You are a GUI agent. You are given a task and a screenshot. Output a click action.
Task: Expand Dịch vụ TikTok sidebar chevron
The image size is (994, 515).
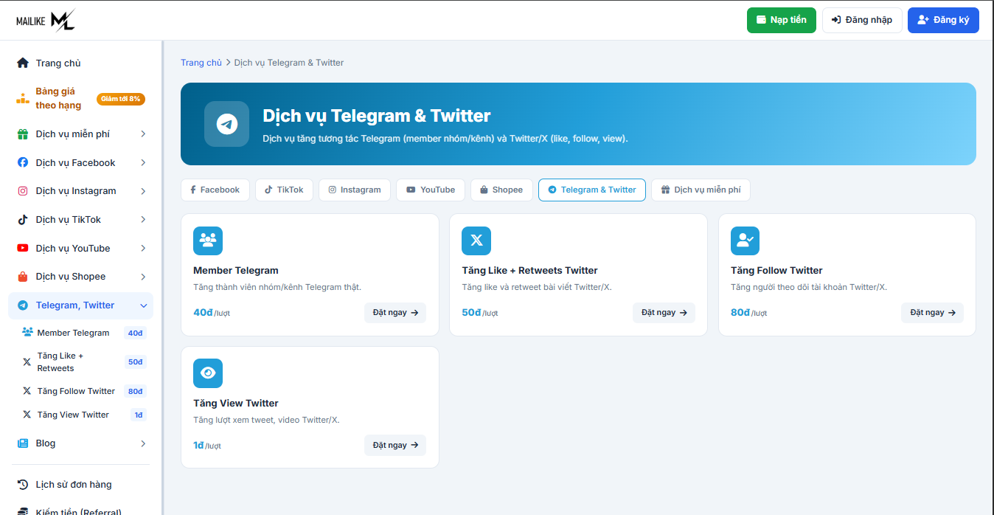143,220
